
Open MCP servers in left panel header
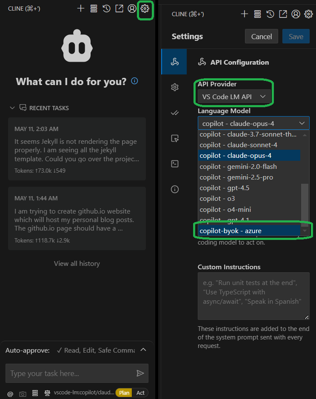click(94, 9)
